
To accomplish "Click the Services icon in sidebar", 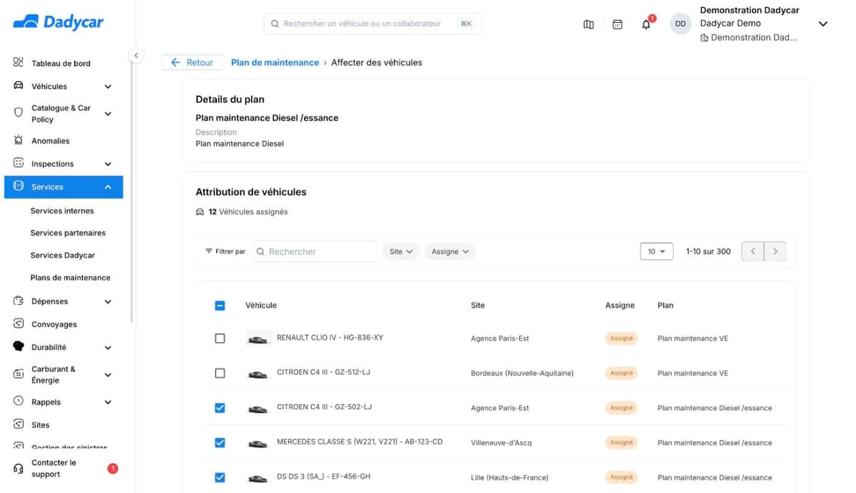I will [x=19, y=186].
